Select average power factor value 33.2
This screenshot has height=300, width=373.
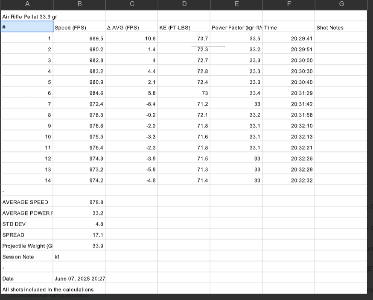[79, 213]
